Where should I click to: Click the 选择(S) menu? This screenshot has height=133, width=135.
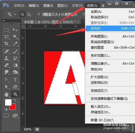[x=92, y=6]
